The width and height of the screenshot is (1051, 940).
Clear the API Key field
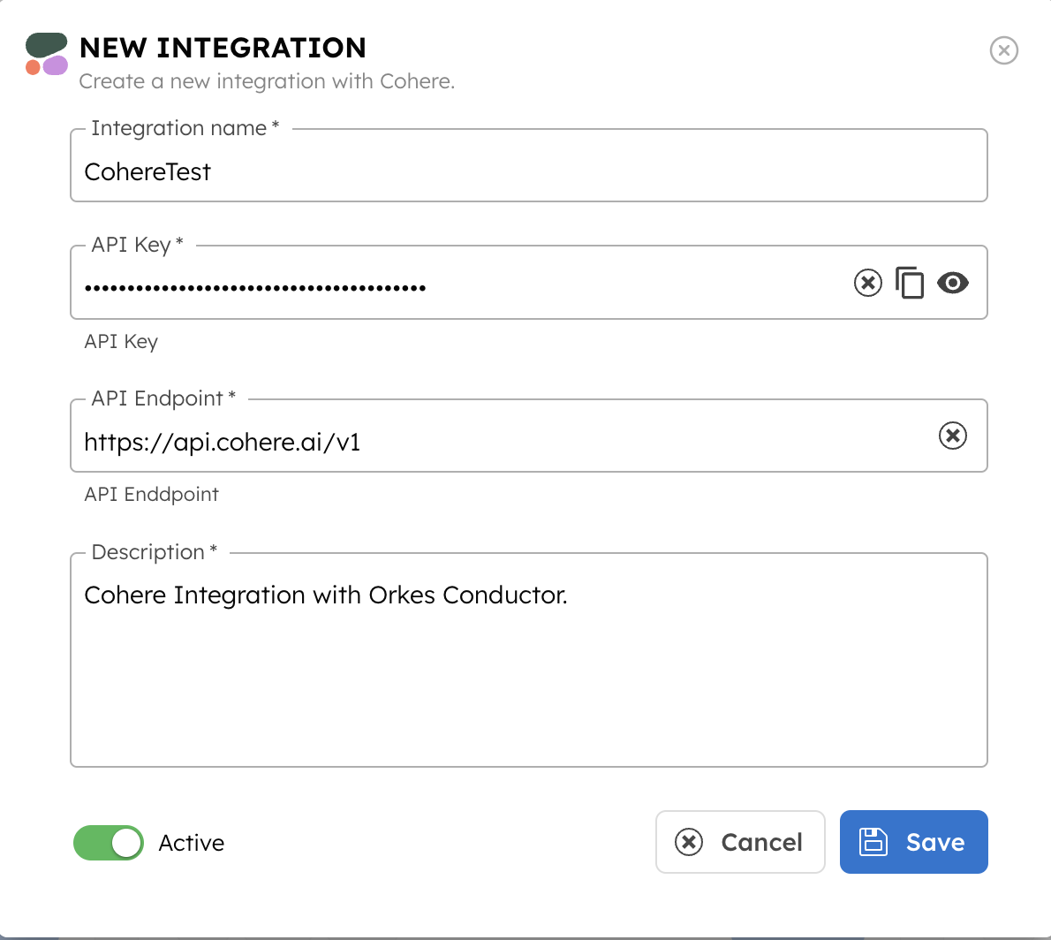tap(868, 283)
